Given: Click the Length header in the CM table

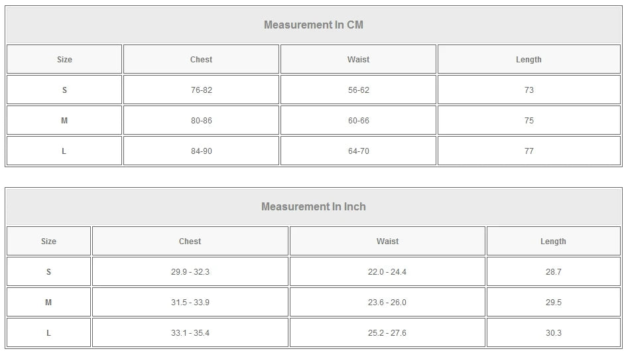Looking at the screenshot, I should click(529, 60).
